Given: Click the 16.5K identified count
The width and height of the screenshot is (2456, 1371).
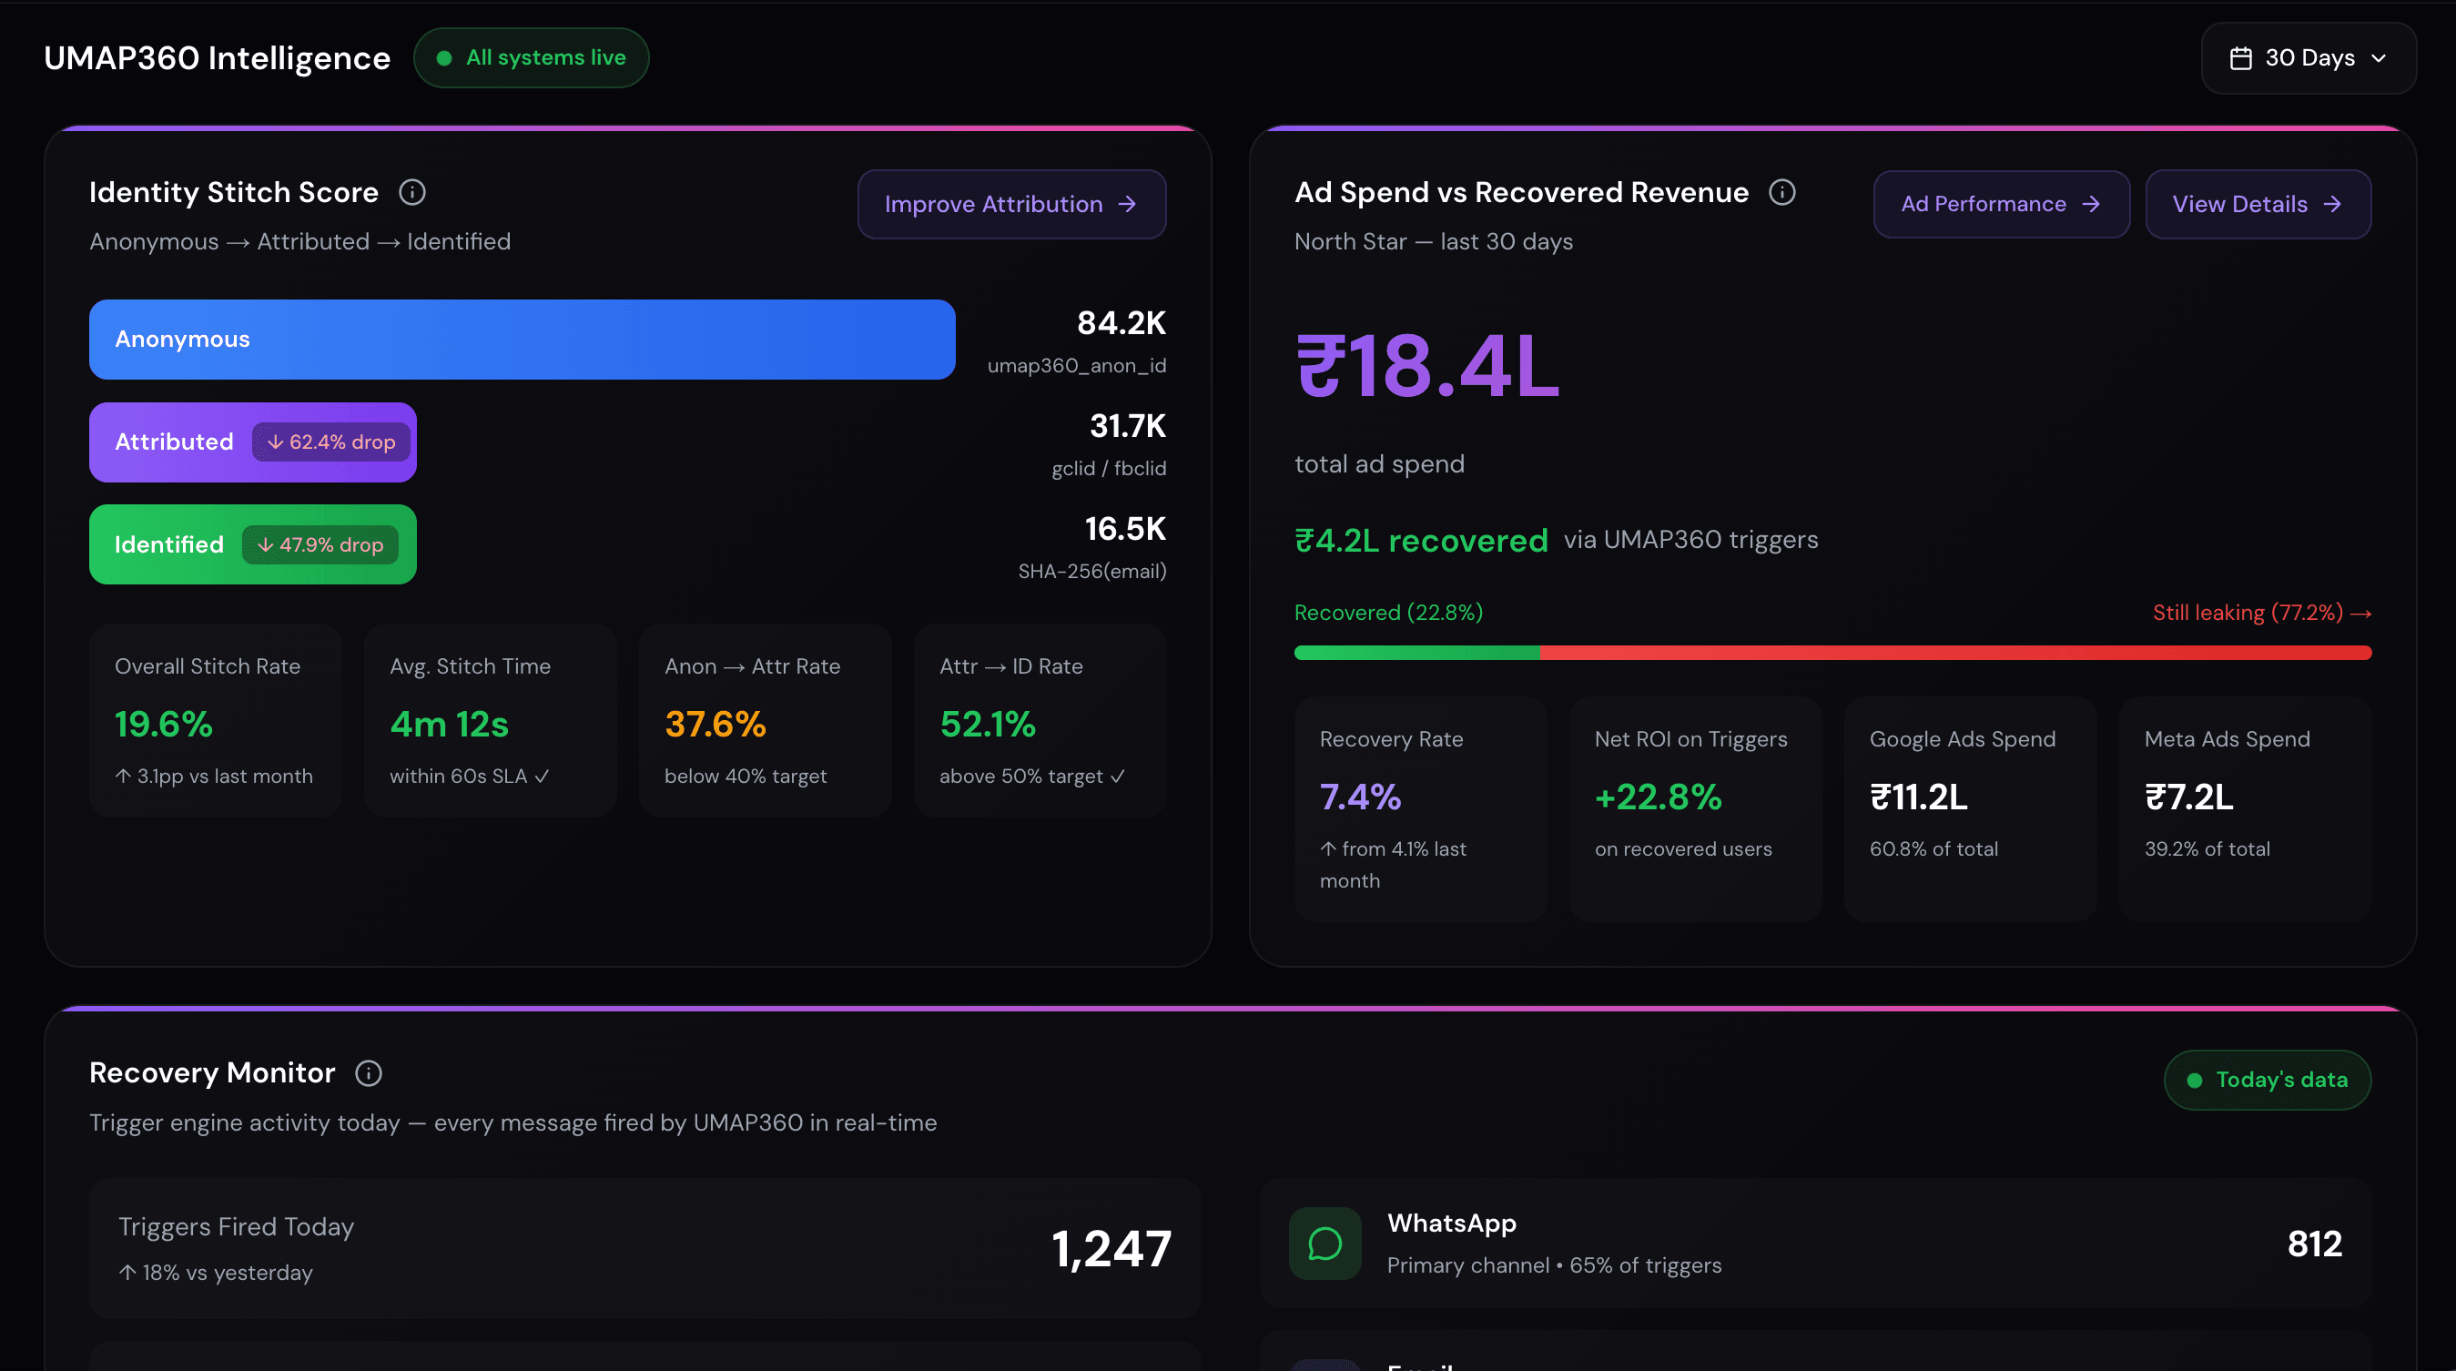Looking at the screenshot, I should (x=1125, y=529).
